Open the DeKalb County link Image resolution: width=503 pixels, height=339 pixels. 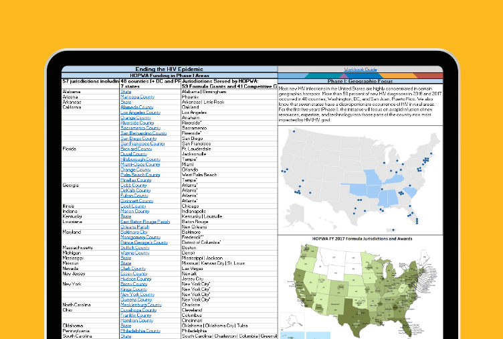pos(135,190)
